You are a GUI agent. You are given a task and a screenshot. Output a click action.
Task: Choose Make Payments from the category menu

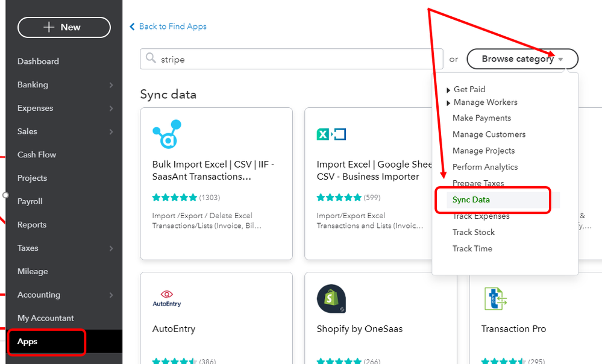(480, 118)
